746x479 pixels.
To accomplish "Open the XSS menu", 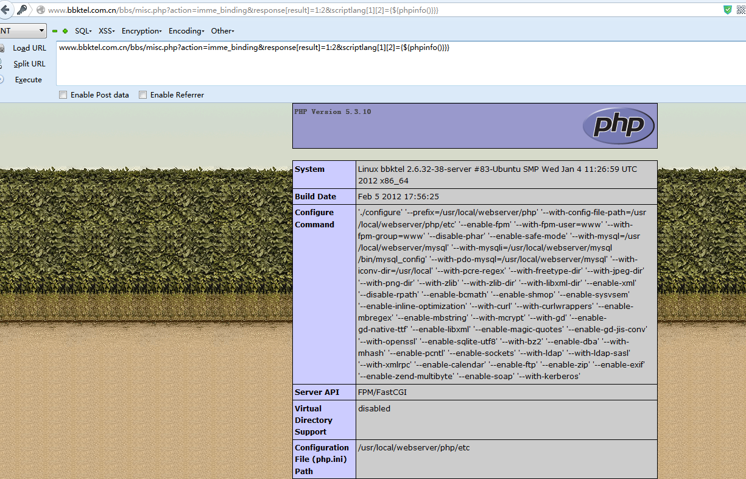I will click(x=107, y=31).
